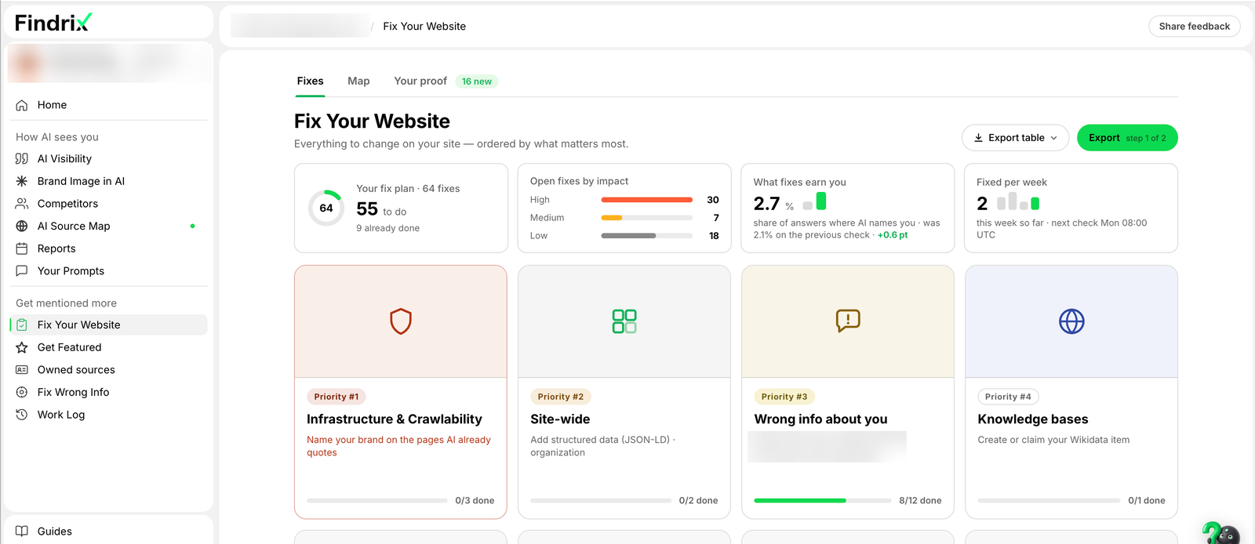Click the green Export step 1 of 2 button
The width and height of the screenshot is (1255, 544).
[x=1127, y=138]
